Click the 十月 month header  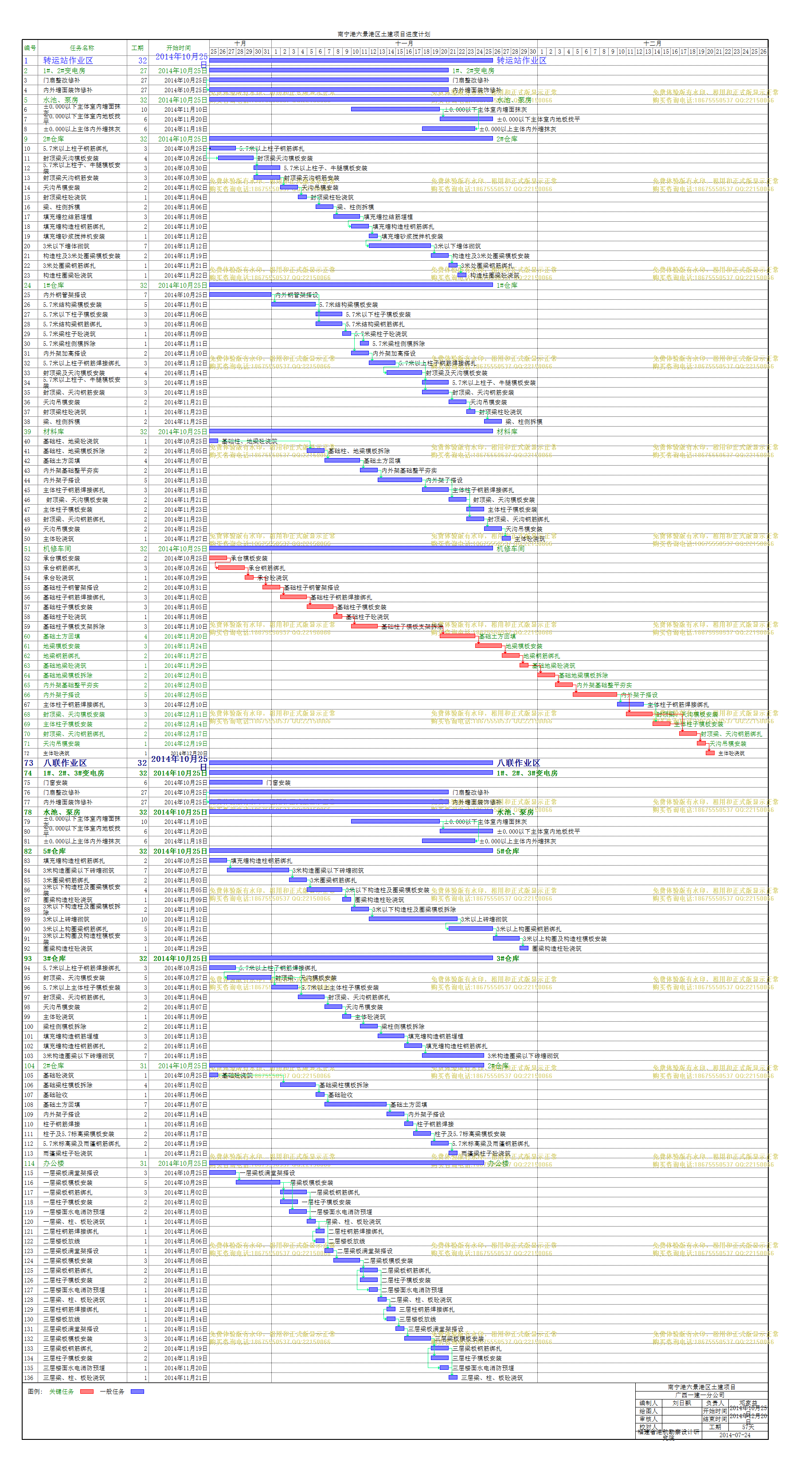click(240, 43)
